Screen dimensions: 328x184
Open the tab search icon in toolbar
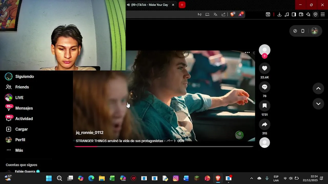[268, 15]
